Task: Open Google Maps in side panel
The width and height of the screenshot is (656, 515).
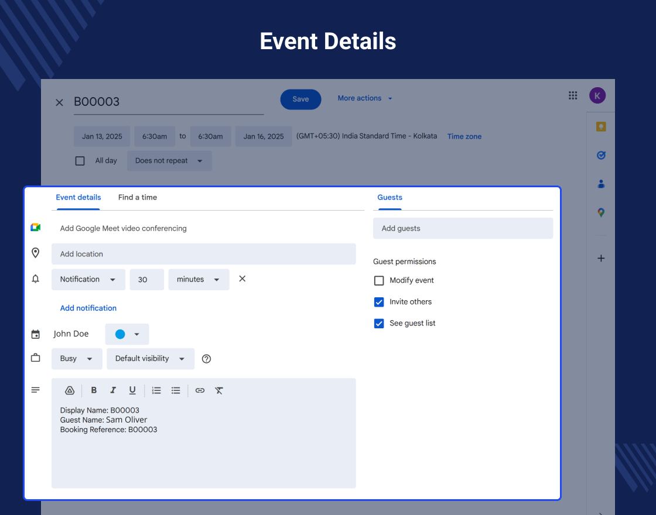Action: [x=601, y=213]
